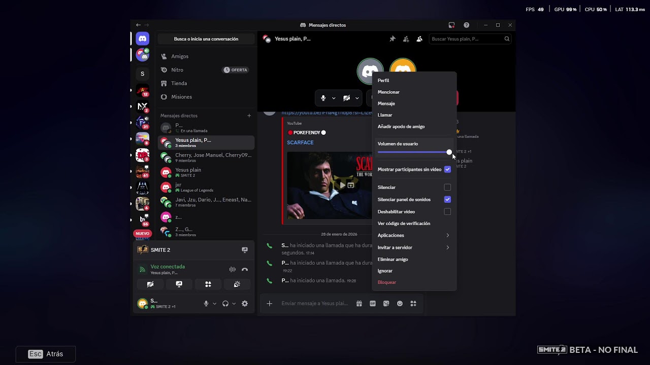This screenshot has height=365, width=650.
Task: Open the Discord help question mark icon
Action: tap(467, 25)
